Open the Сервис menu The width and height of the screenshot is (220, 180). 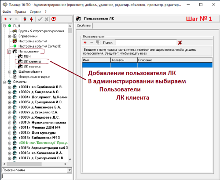(x=35, y=12)
